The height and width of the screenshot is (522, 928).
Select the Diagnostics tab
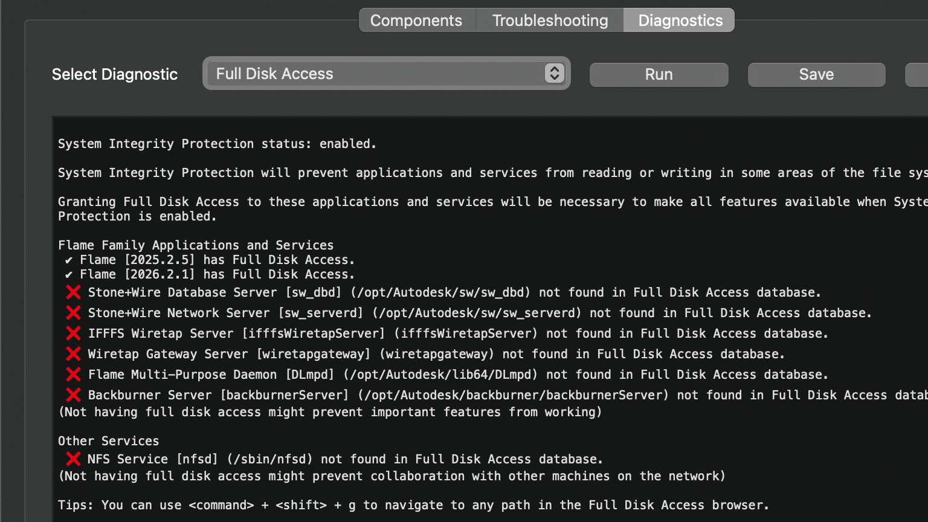(x=680, y=21)
